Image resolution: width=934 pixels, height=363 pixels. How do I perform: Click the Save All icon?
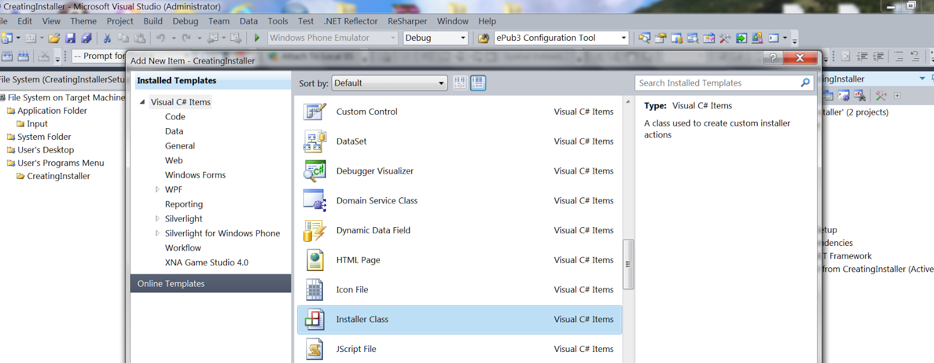tap(86, 38)
